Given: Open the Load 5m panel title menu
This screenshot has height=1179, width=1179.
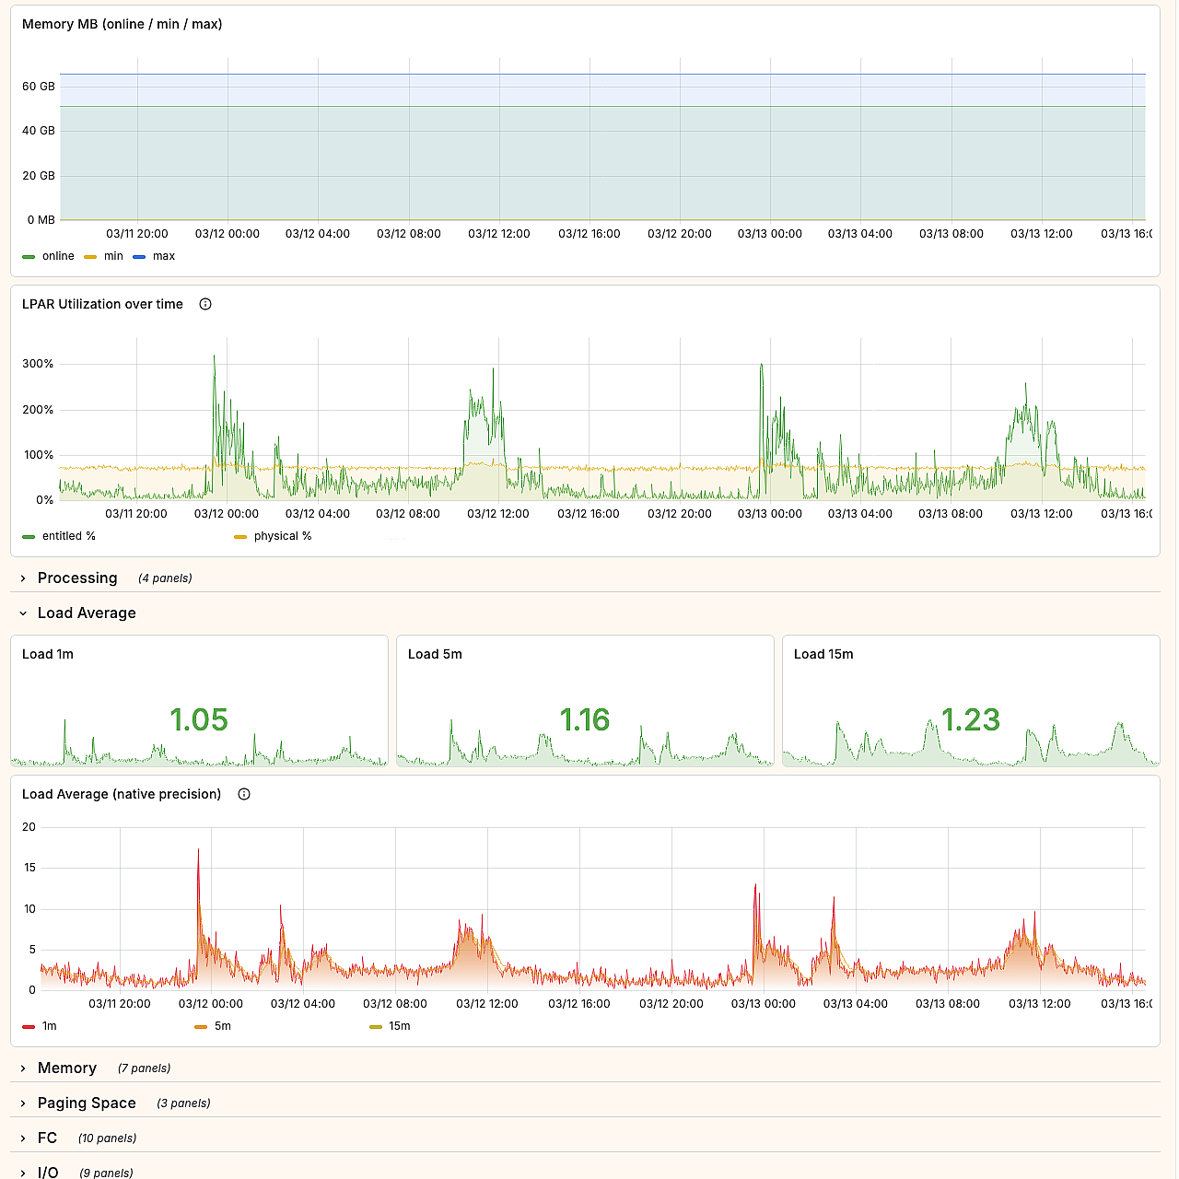Looking at the screenshot, I should pyautogui.click(x=435, y=654).
